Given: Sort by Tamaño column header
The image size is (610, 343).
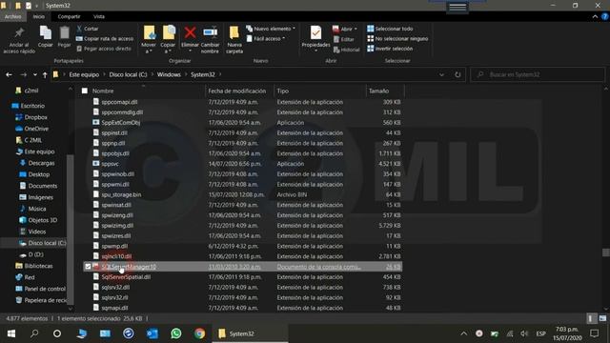Looking at the screenshot, I should tap(378, 91).
